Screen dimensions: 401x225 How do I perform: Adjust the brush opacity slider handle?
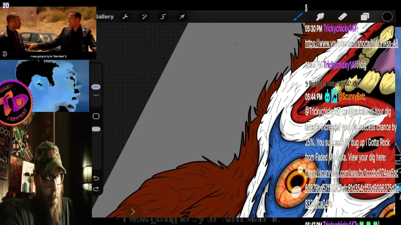click(96, 129)
